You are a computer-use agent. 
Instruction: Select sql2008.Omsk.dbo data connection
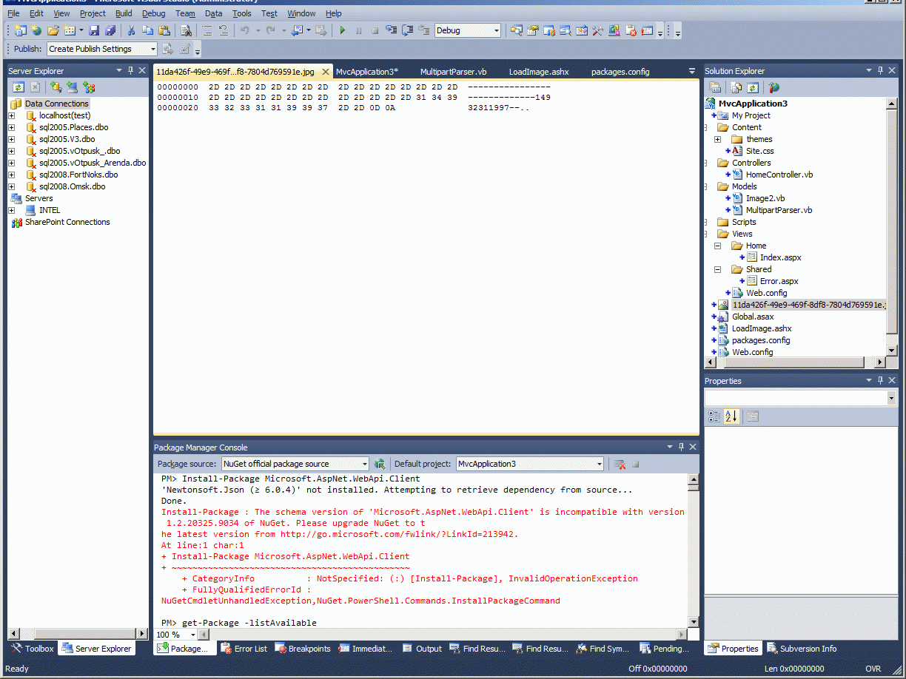[x=72, y=186]
